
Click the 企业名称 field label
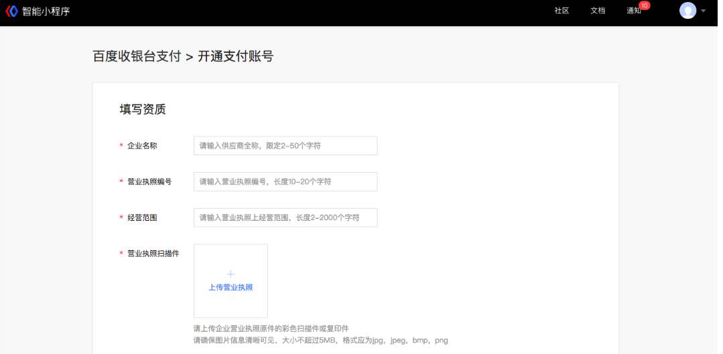tap(142, 145)
